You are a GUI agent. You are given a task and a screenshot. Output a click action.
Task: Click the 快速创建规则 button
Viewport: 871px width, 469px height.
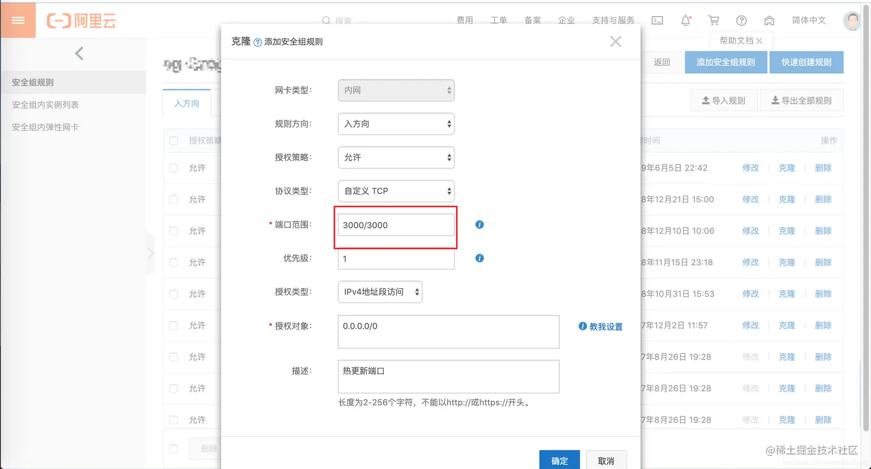(x=806, y=62)
